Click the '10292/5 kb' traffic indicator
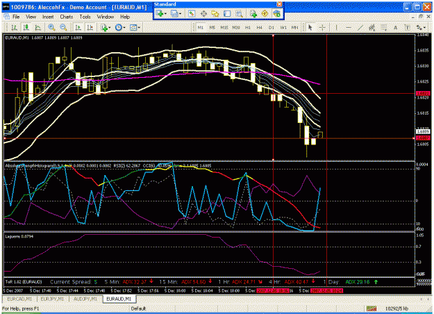Image resolution: width=434 pixels, height=314 pixels. point(397,308)
